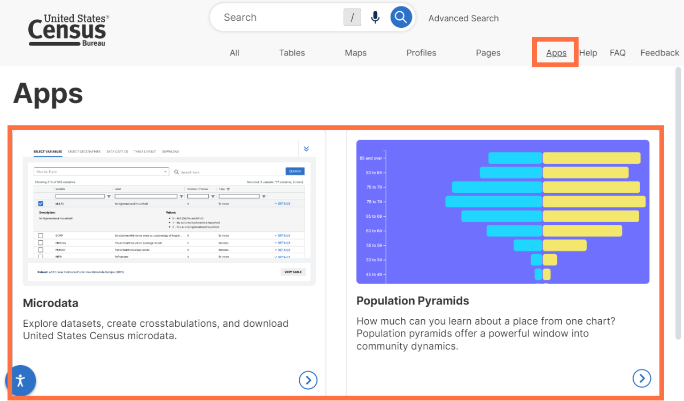Viewport: 684px width, 401px height.
Task: Switch to the Pages tab
Action: coord(488,53)
